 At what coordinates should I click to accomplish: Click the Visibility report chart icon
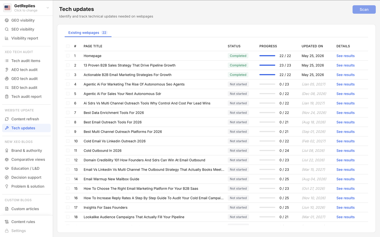(x=7, y=38)
